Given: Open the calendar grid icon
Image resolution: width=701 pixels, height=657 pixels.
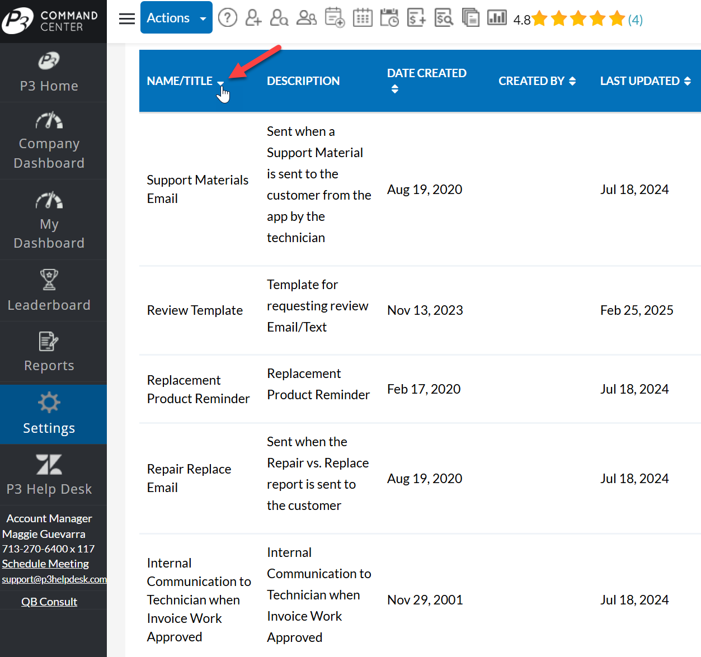Looking at the screenshot, I should 363,18.
